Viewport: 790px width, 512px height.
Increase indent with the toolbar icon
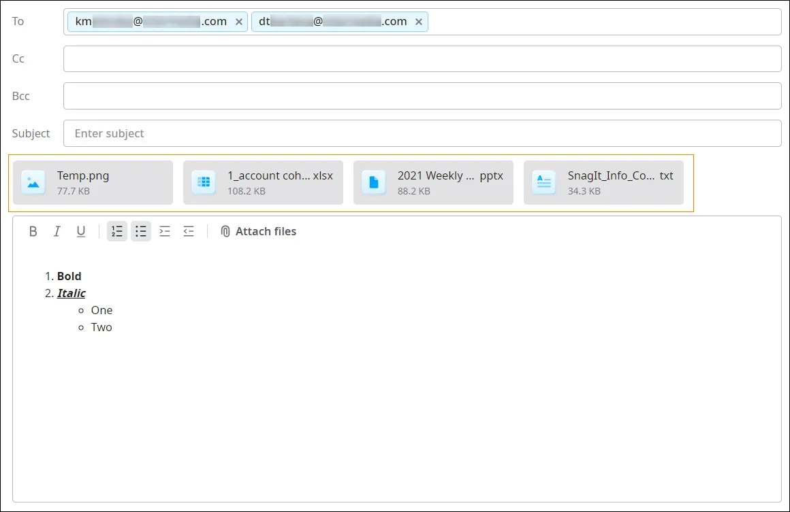165,231
